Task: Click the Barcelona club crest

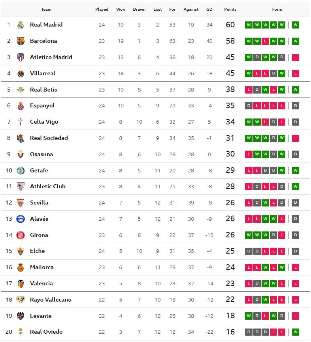Action: tap(21, 41)
